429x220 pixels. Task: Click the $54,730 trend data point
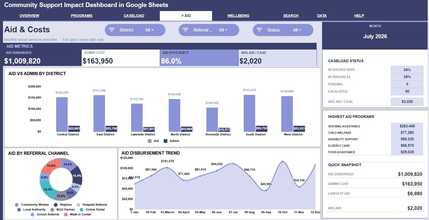(x=299, y=187)
